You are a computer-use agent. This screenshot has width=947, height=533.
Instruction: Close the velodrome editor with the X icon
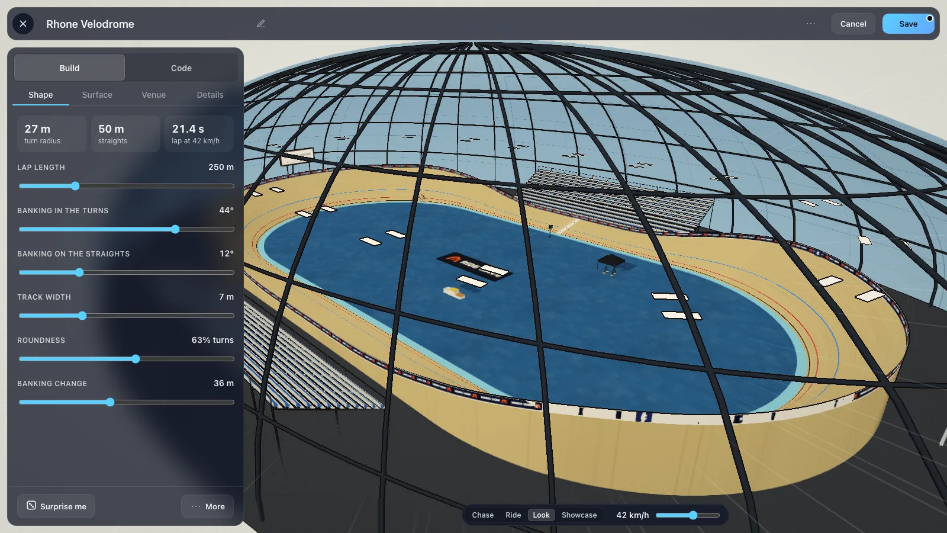23,24
